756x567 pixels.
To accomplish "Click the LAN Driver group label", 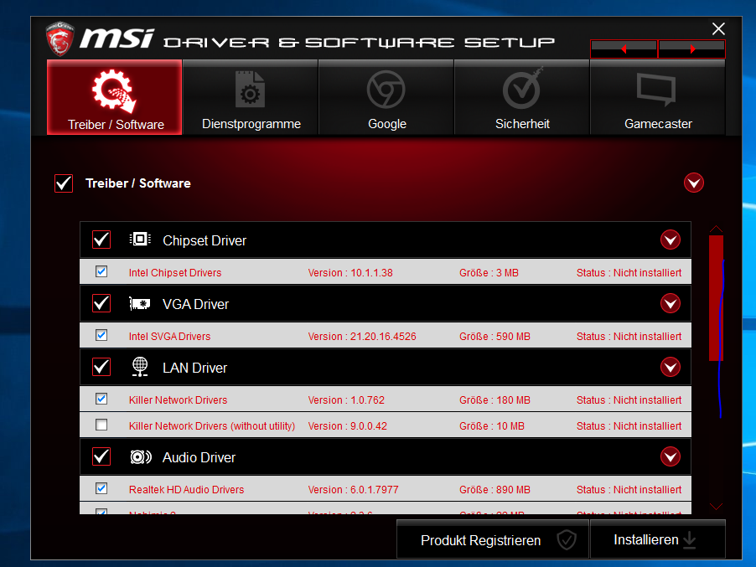I will coord(194,368).
